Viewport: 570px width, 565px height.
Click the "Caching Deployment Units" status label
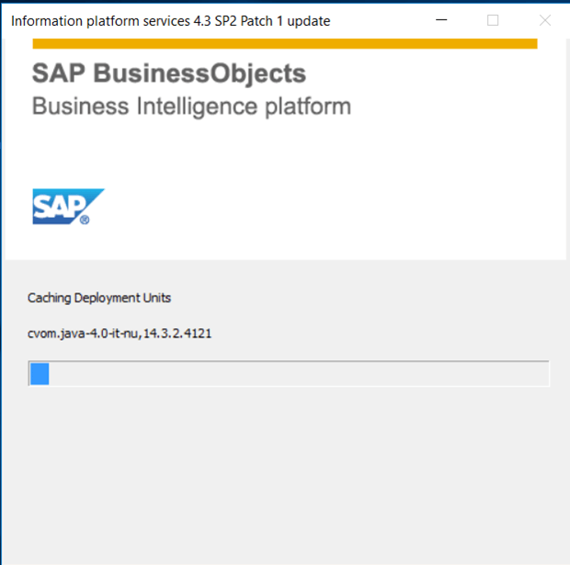click(99, 298)
